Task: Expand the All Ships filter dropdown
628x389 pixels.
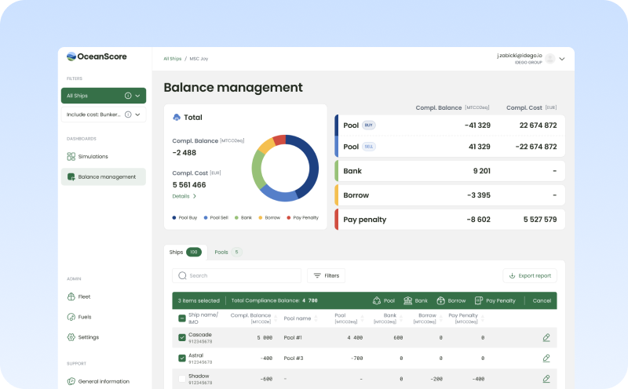Action: point(137,96)
